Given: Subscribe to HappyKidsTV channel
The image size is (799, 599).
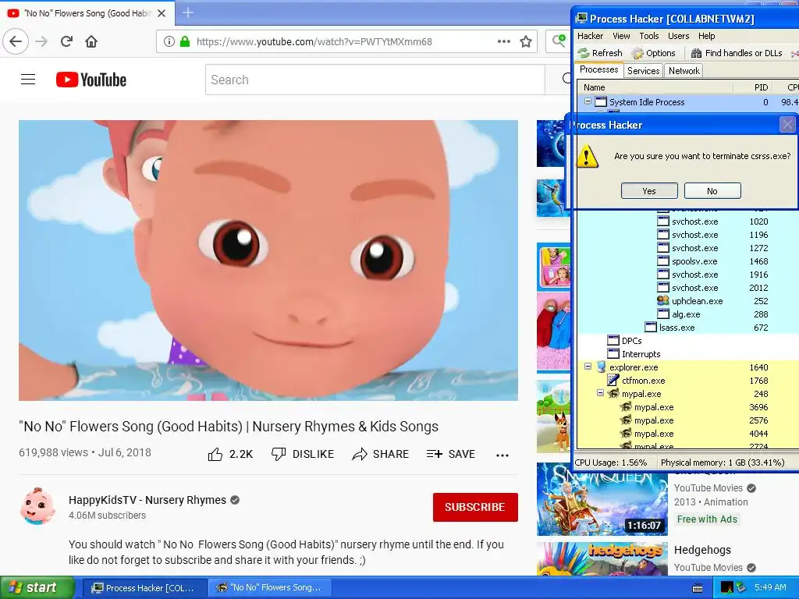Looking at the screenshot, I should (475, 507).
